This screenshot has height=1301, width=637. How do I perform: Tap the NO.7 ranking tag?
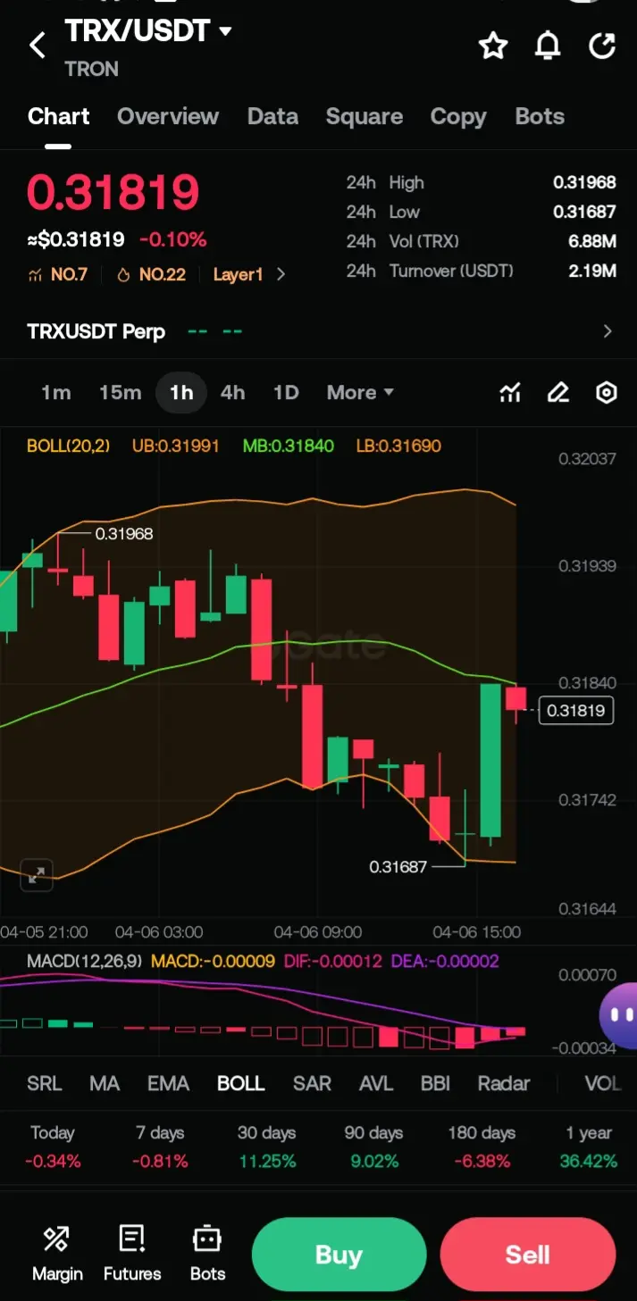(58, 275)
